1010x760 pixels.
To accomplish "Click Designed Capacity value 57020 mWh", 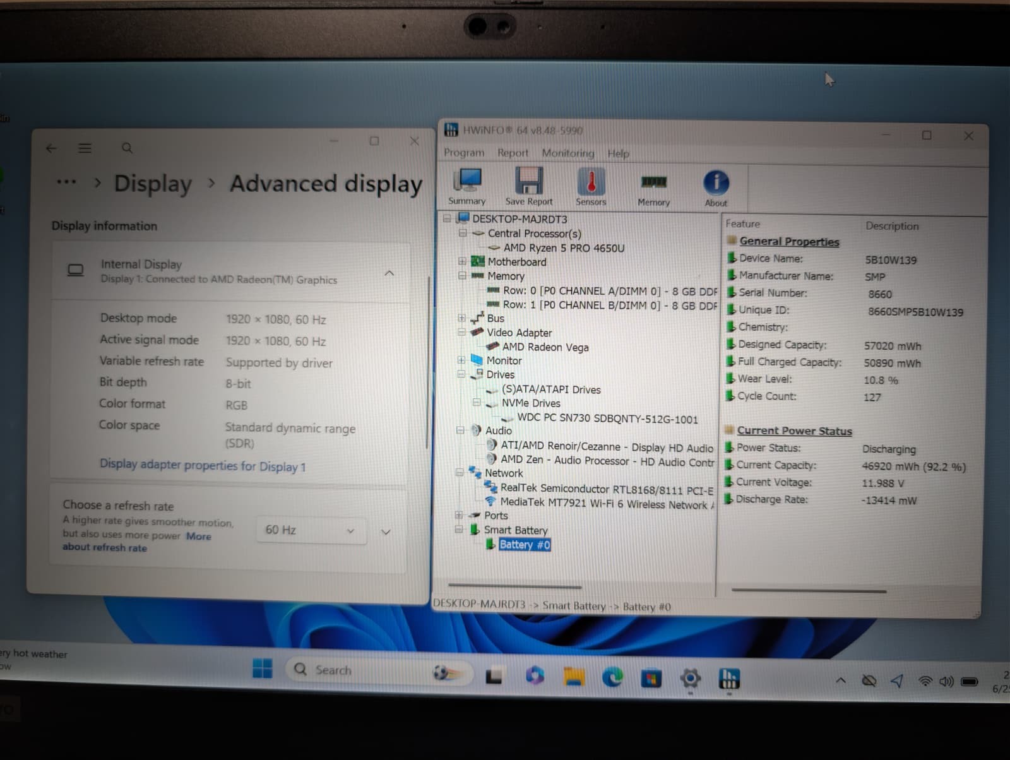I will 893,346.
